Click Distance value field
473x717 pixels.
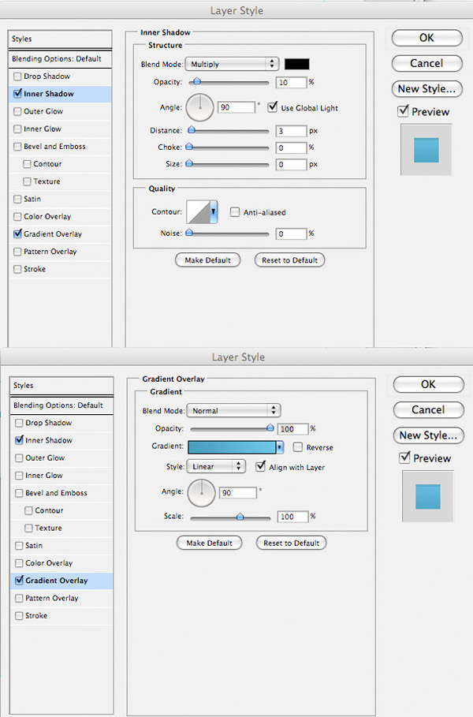291,131
